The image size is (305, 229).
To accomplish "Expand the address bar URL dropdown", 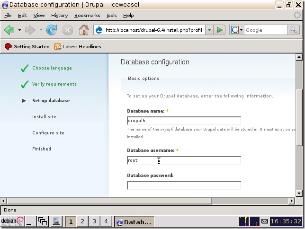I will [x=209, y=30].
